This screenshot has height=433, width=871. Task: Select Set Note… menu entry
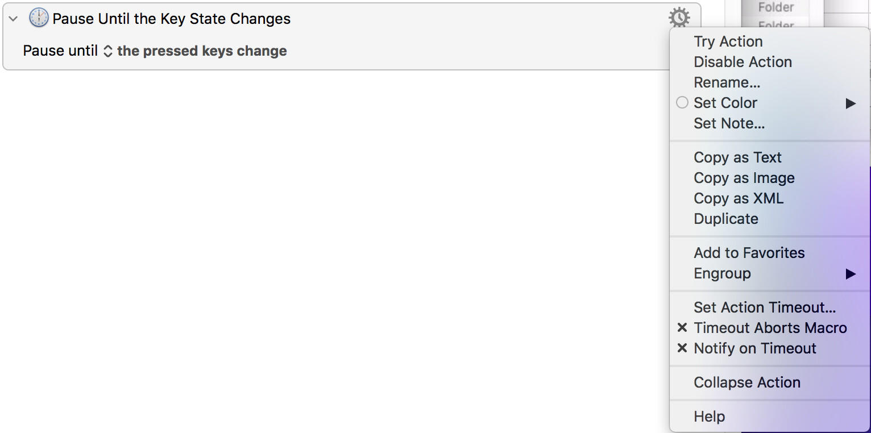tap(770, 123)
